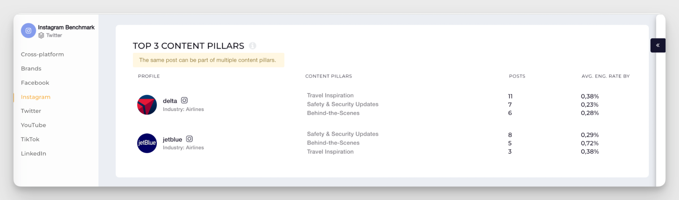Navigate to the TikTok section
The width and height of the screenshot is (679, 200).
point(30,139)
